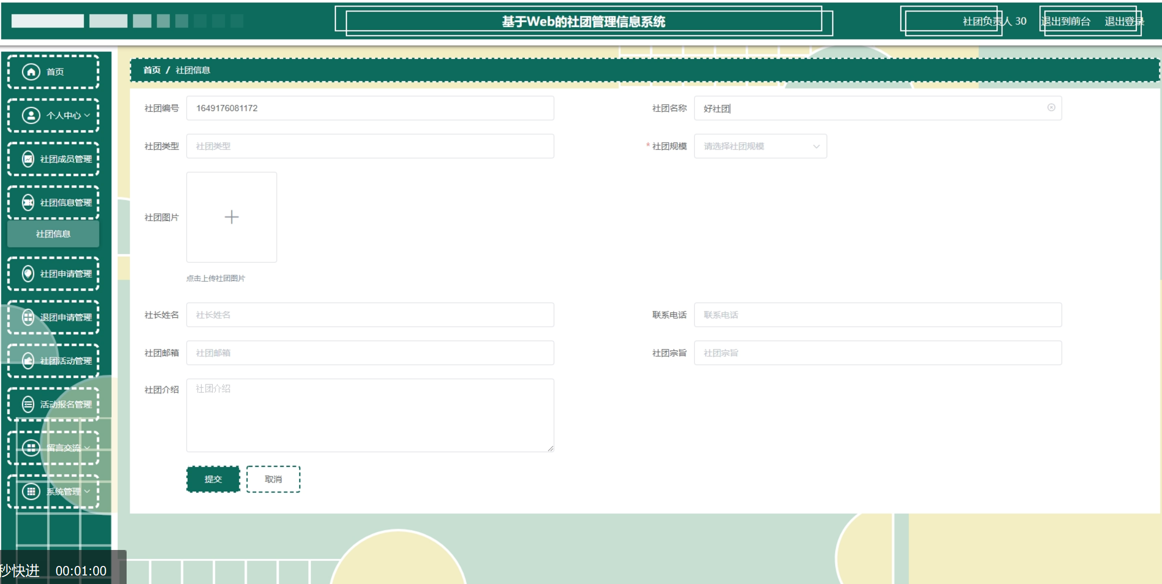The image size is (1162, 584).
Task: Click 社团信息管理 sidebar icon
Action: pos(28,203)
